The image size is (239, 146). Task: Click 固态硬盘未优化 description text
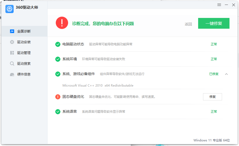tap(122, 97)
